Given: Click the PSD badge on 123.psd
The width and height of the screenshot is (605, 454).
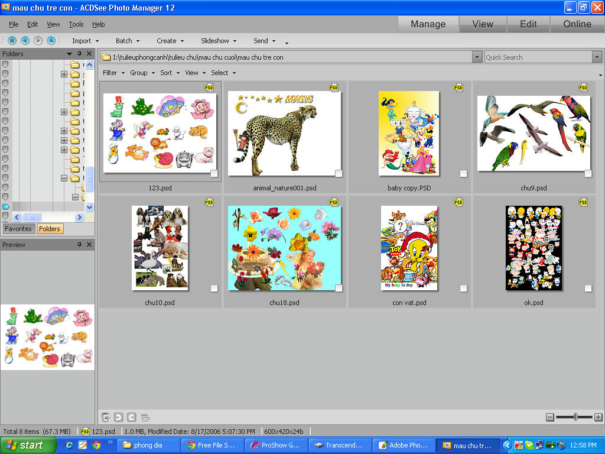Looking at the screenshot, I should [209, 88].
